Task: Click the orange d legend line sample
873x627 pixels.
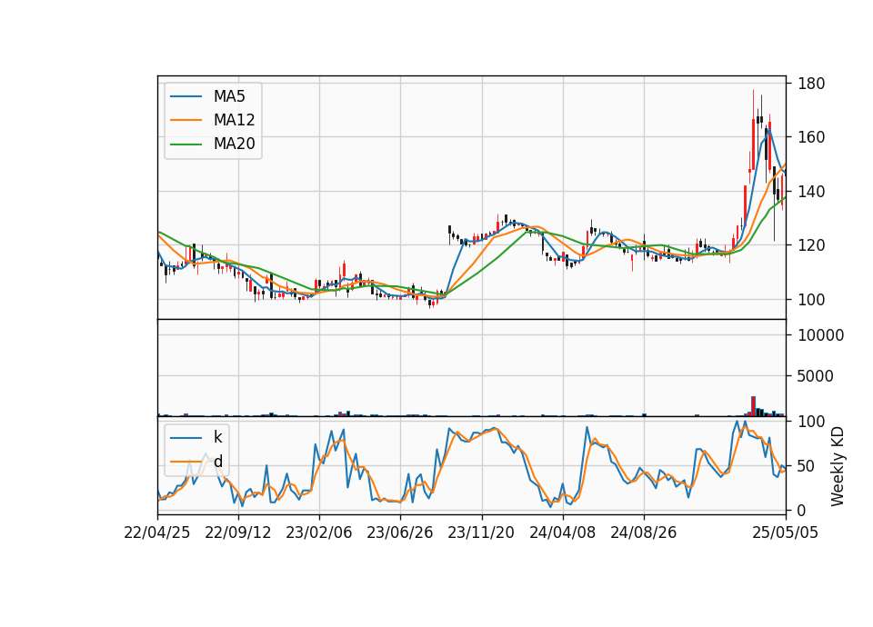Action: 186,462
